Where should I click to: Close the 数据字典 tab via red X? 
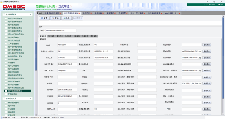(103, 13)
